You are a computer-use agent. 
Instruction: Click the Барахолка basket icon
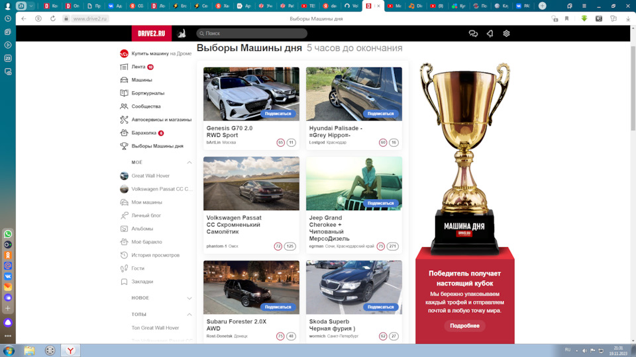(124, 133)
